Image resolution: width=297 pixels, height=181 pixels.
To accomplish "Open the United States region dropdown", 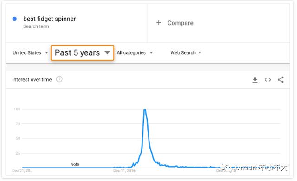I will 30,52.
